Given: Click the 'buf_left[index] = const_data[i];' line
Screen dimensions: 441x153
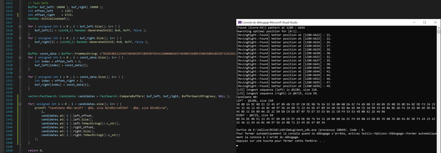Looking at the screenshot, I should pyautogui.click(x=62, y=65).
